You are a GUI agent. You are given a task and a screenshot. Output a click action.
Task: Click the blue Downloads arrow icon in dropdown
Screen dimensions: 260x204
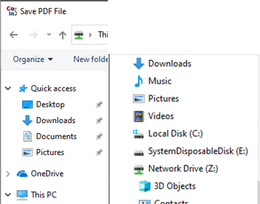click(x=139, y=63)
